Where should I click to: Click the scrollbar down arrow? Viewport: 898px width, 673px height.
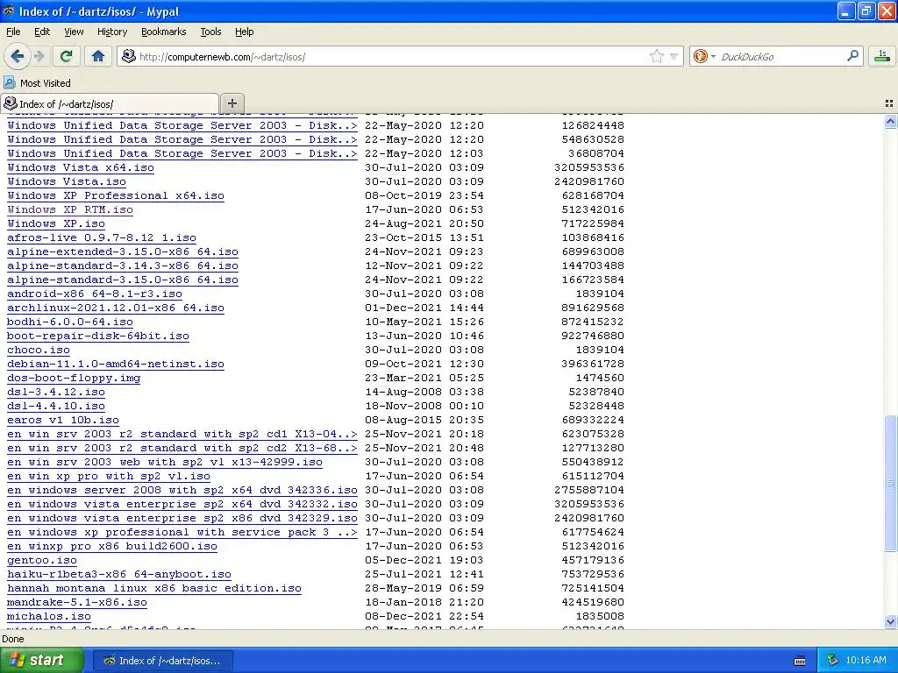coord(890,621)
